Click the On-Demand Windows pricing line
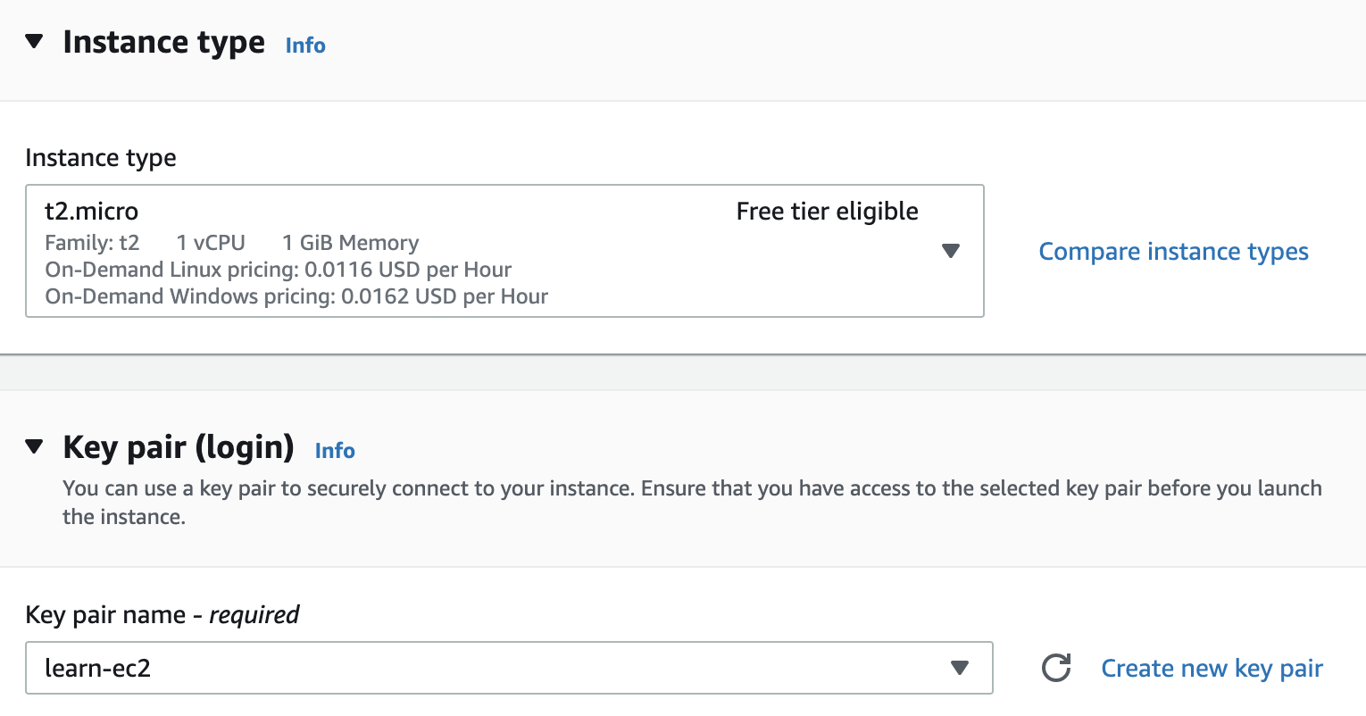1366x716 pixels. click(296, 296)
